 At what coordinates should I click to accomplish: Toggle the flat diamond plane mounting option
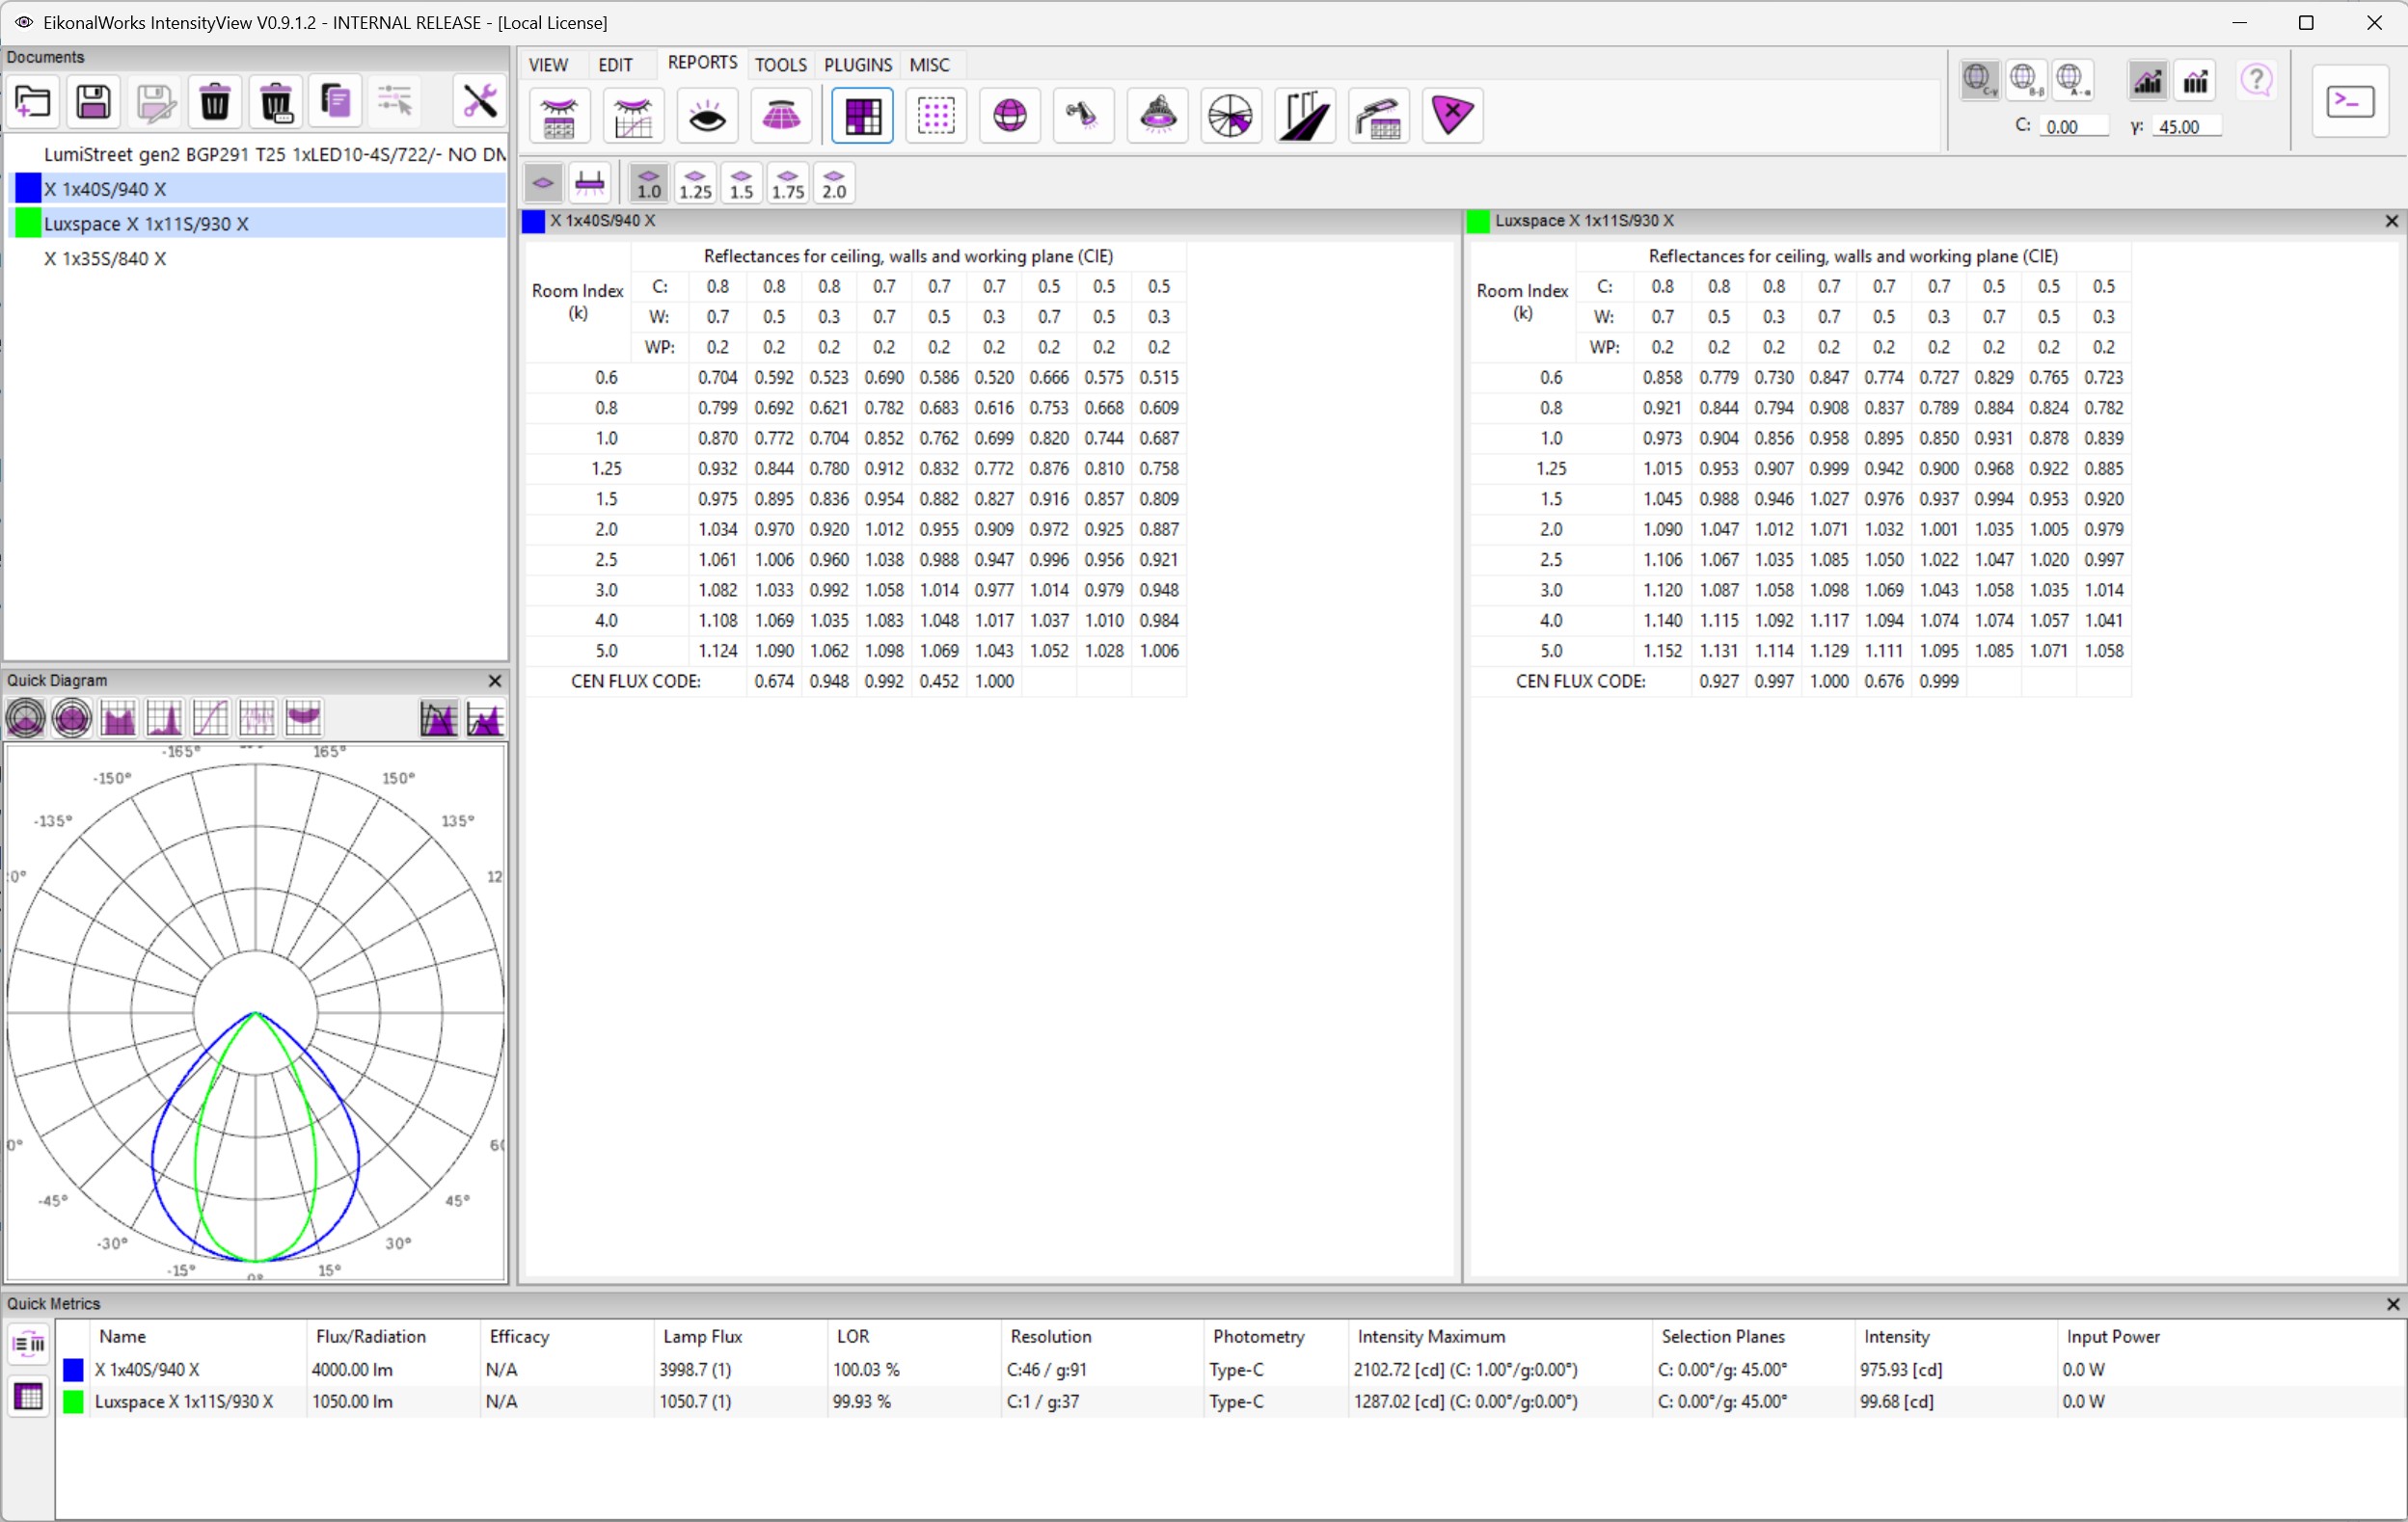(x=544, y=184)
